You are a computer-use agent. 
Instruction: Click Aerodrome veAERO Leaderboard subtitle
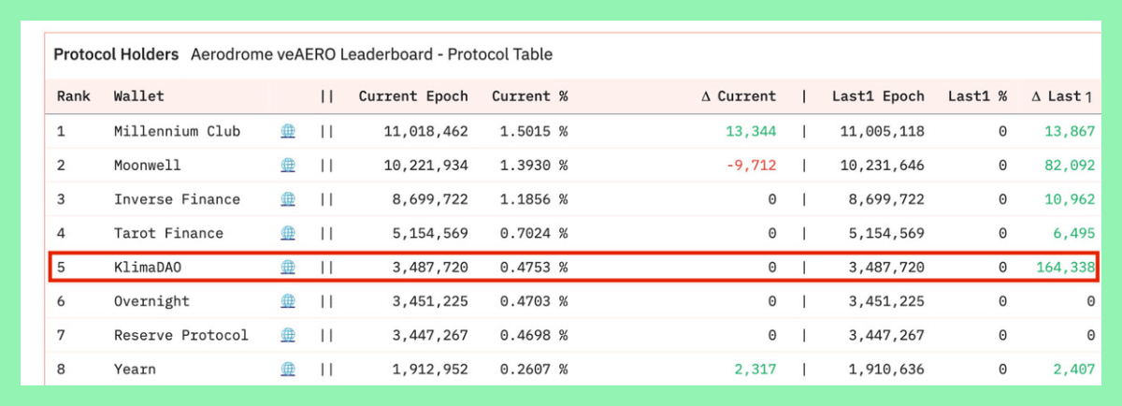tap(371, 54)
